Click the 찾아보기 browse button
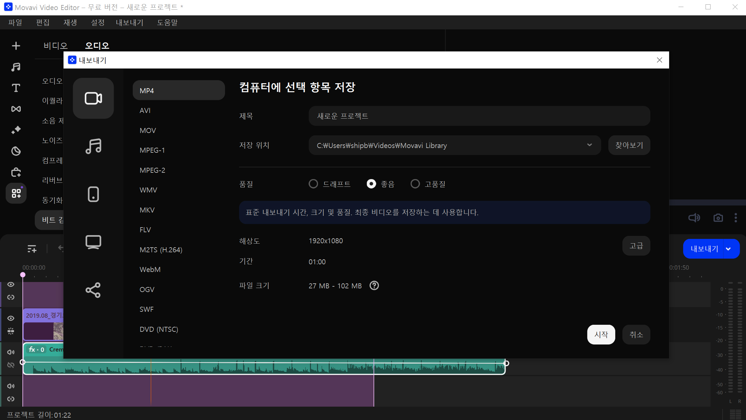The image size is (746, 420). [x=629, y=145]
